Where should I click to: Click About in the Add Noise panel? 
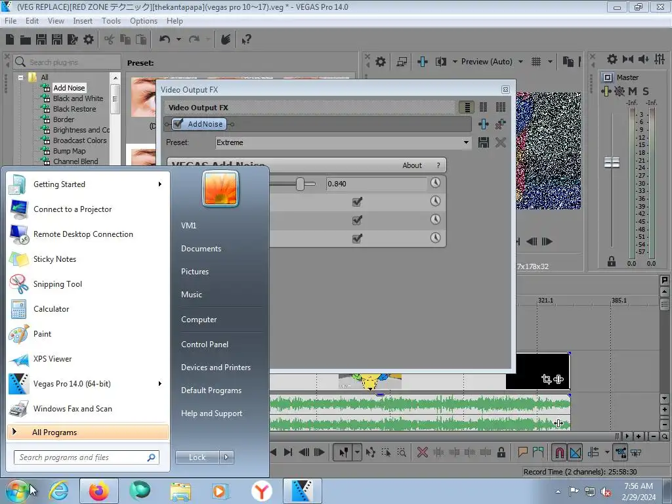tap(412, 165)
